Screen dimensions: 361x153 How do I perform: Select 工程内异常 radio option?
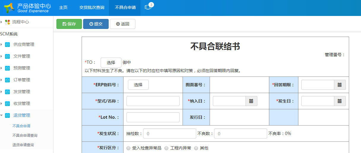pos(167,148)
